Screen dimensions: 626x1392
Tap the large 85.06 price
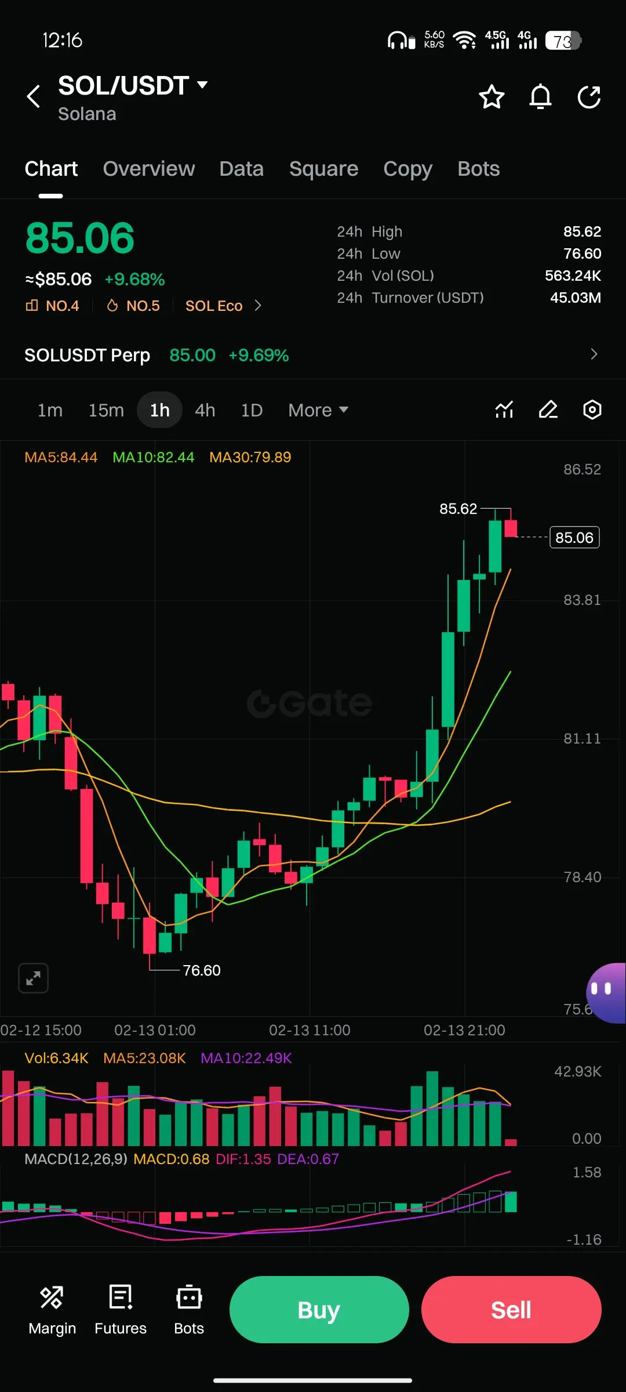[x=80, y=238]
